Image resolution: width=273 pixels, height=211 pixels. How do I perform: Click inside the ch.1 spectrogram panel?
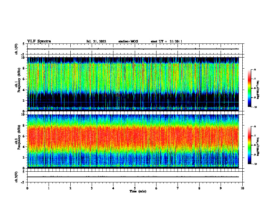[x=133, y=84]
